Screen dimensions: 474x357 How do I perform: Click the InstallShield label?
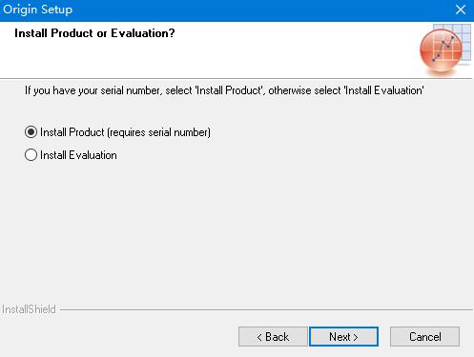click(29, 309)
